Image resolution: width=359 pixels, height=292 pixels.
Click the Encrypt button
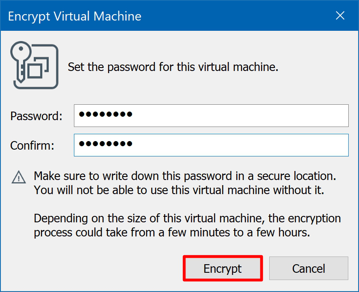[222, 268]
